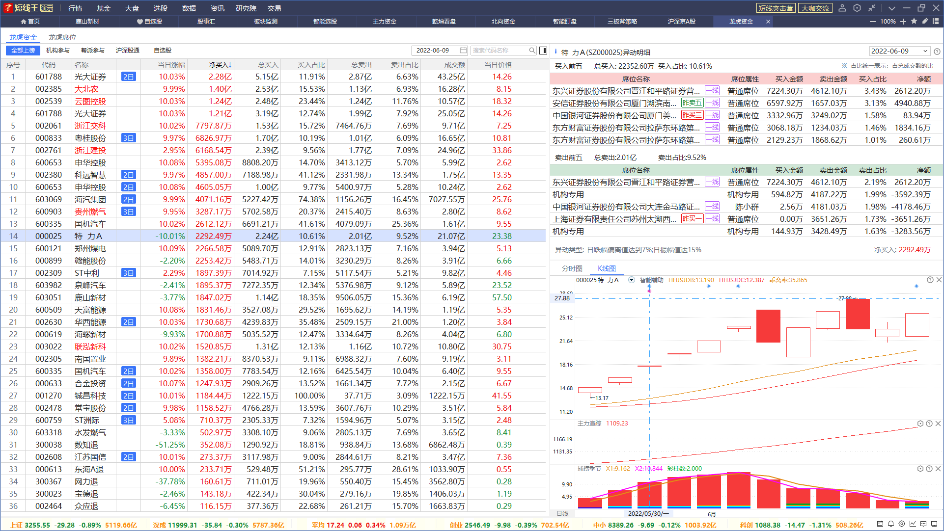Select the 机构参与 filter
This screenshot has width=944, height=531.
tap(58, 51)
